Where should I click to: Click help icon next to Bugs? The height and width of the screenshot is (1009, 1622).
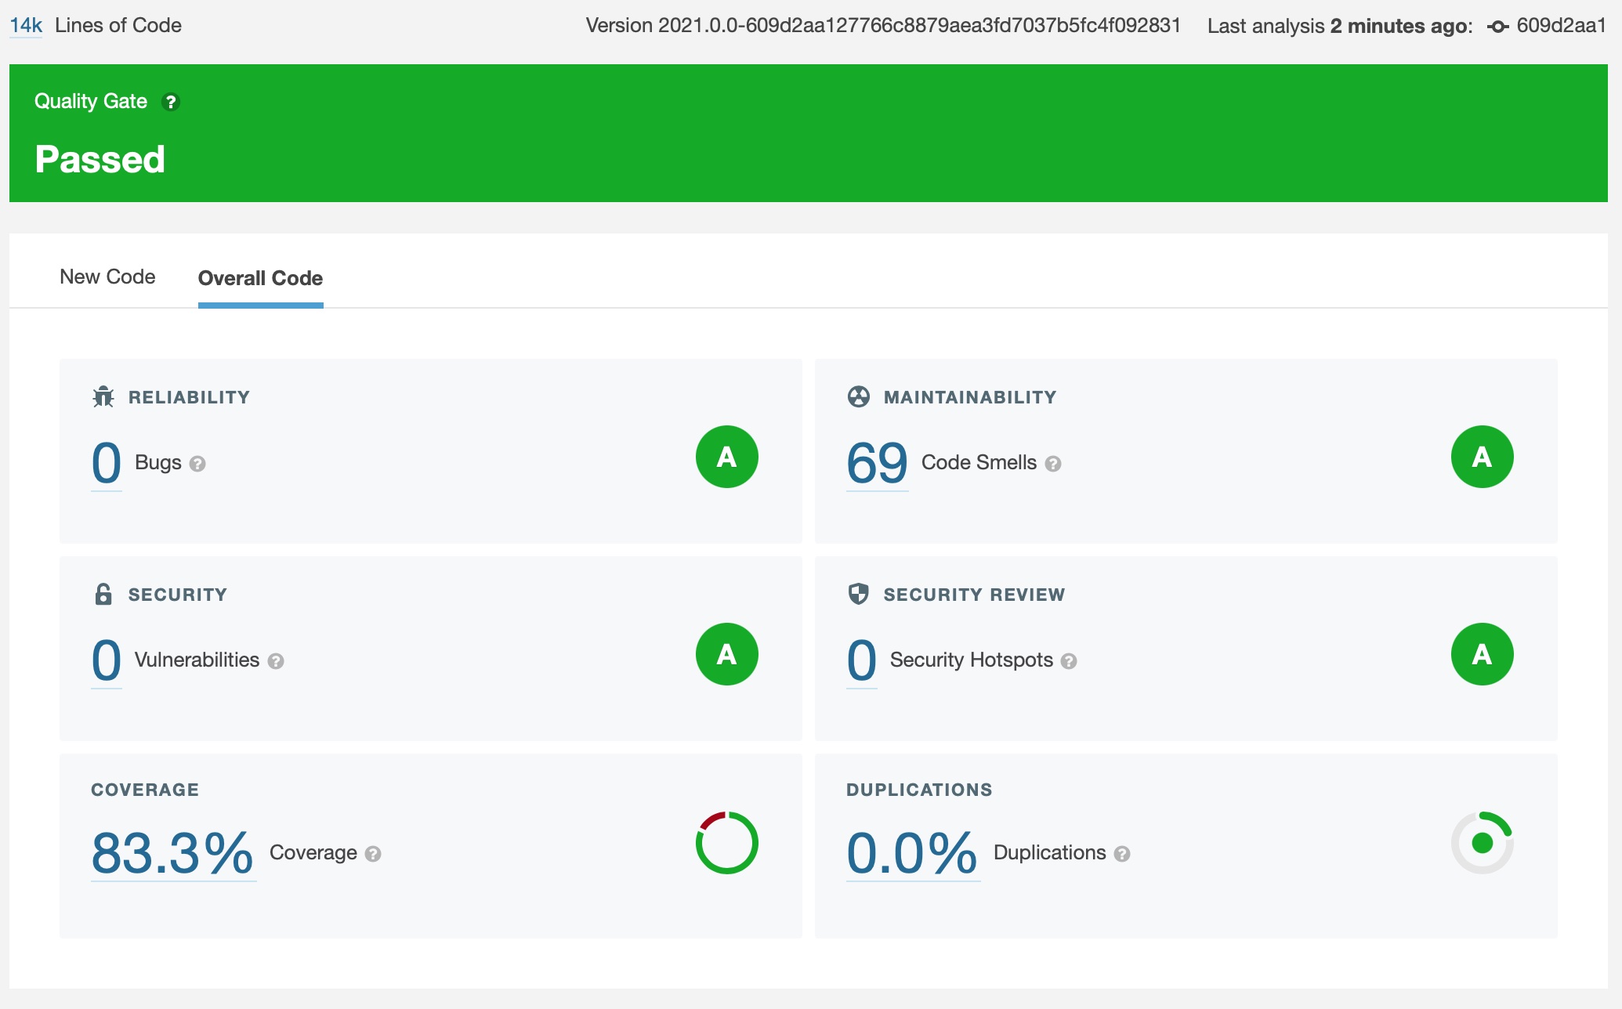point(197,464)
